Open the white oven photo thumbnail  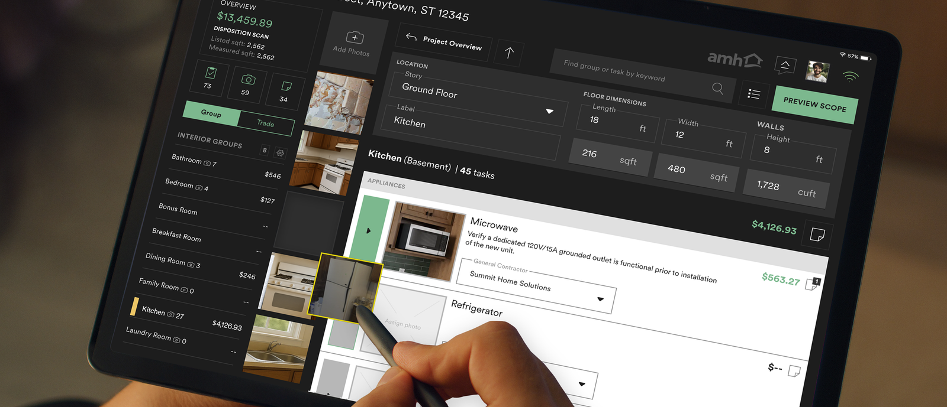click(x=288, y=286)
